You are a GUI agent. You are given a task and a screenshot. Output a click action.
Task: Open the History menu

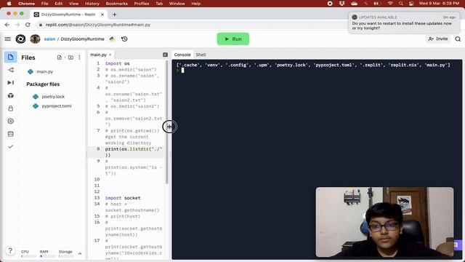coord(92,4)
